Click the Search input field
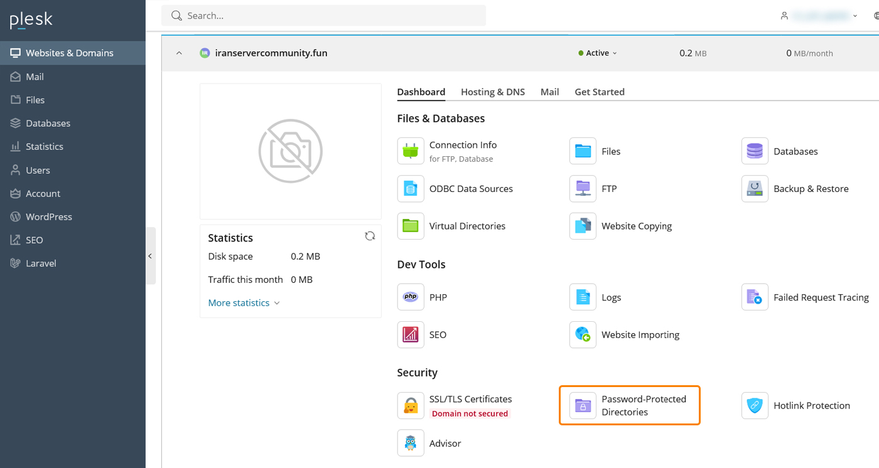The width and height of the screenshot is (879, 468). tap(323, 16)
